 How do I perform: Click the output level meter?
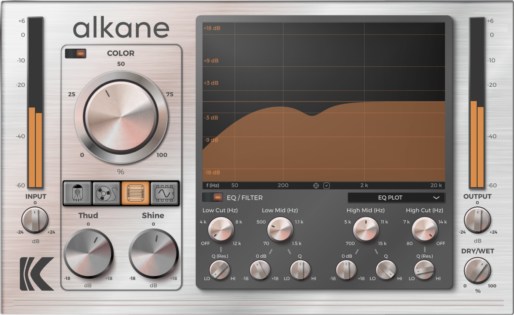tap(477, 103)
